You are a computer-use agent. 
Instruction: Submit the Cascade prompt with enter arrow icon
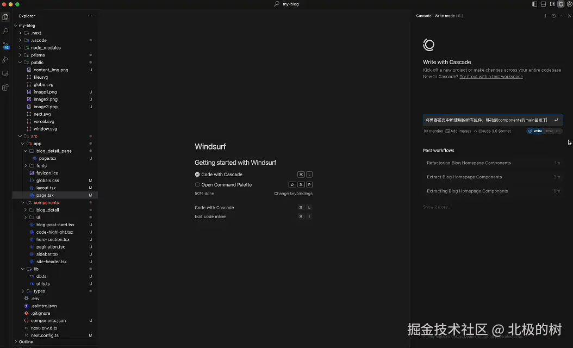[556, 120]
